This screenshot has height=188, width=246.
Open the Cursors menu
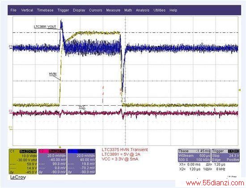point(96,10)
